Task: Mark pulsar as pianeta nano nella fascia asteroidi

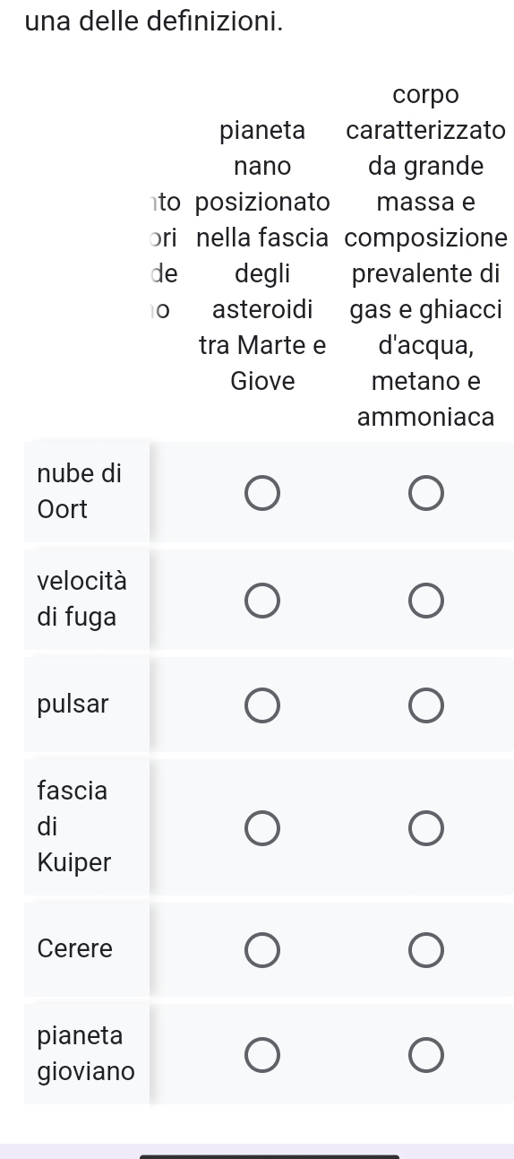Action: (x=262, y=705)
